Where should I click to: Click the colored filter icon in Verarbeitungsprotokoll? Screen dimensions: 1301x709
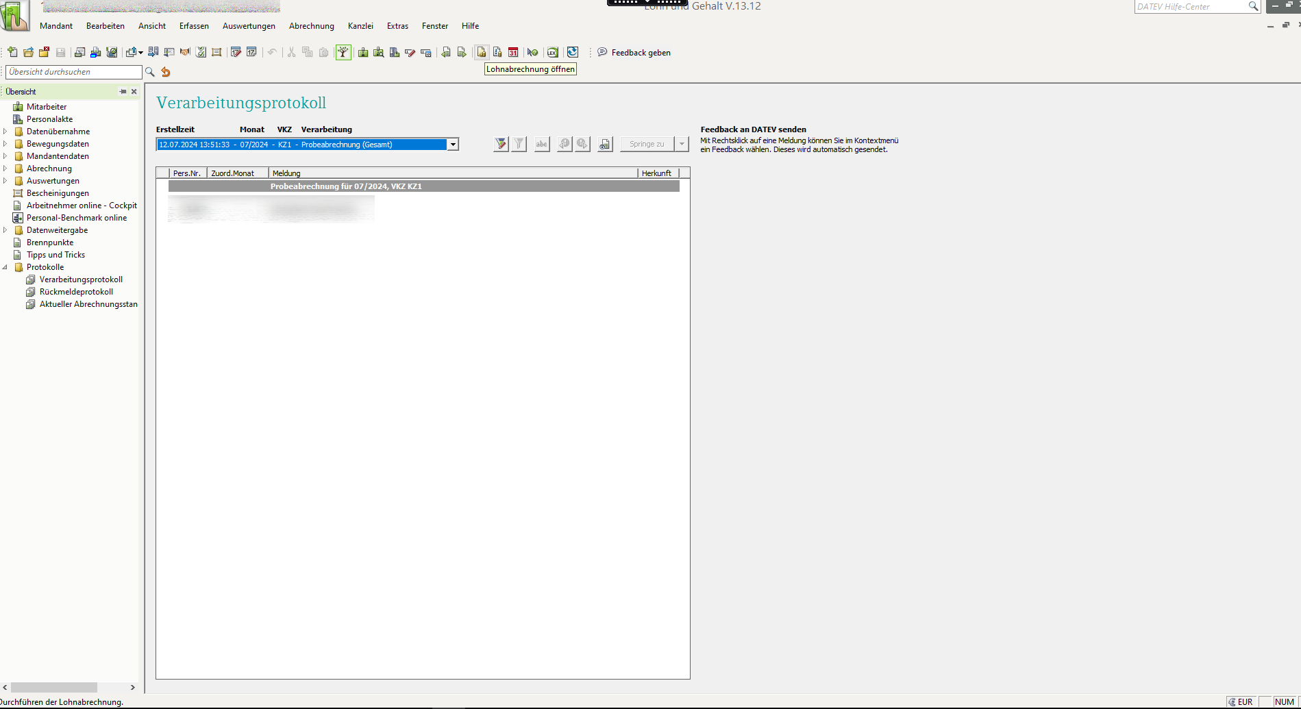click(501, 144)
